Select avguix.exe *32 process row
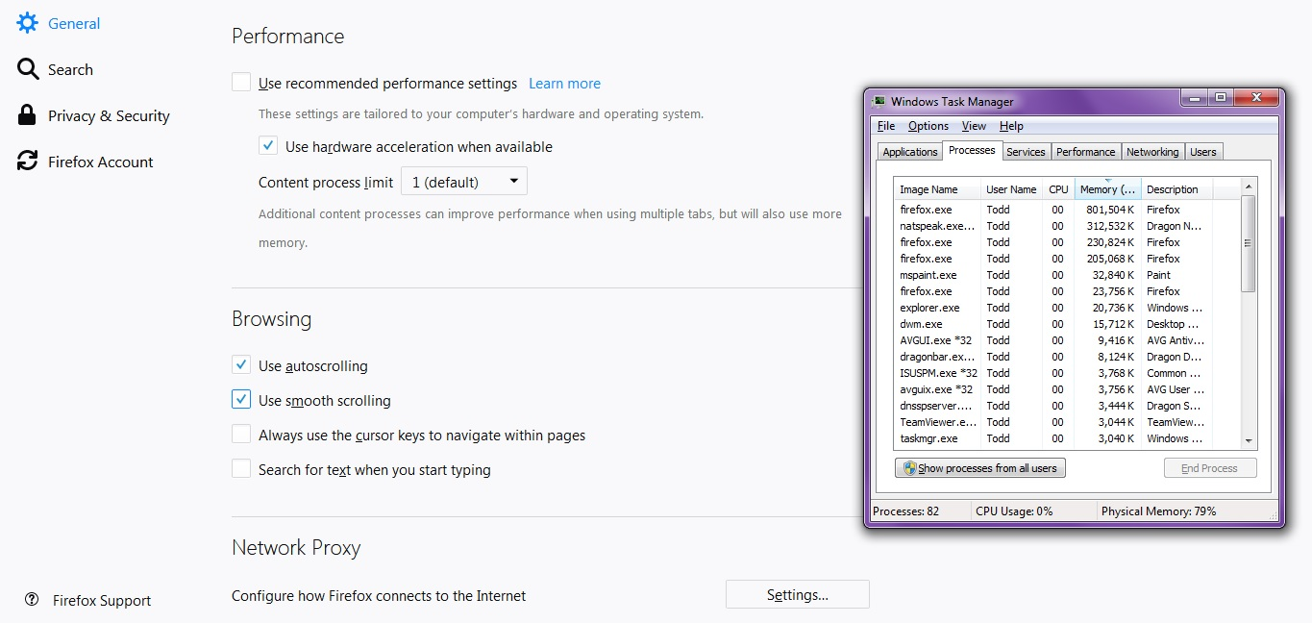1312x623 pixels. pyautogui.click(x=1067, y=389)
